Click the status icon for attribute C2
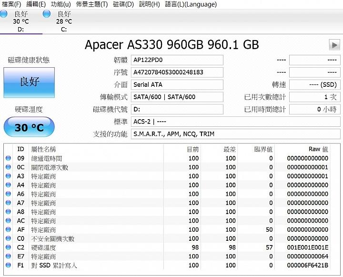The width and height of the screenshot is (343, 277). coord(8,247)
